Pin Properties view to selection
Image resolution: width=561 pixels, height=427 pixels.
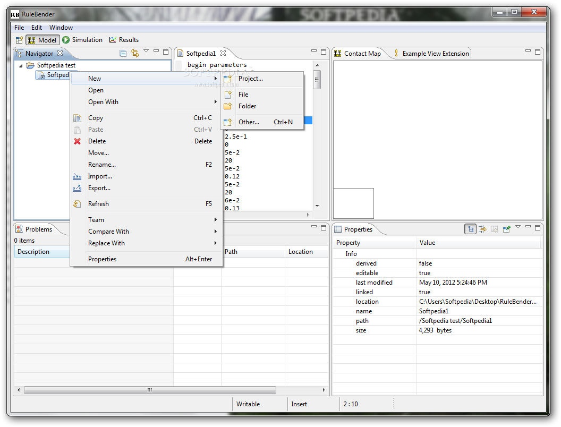(x=506, y=229)
